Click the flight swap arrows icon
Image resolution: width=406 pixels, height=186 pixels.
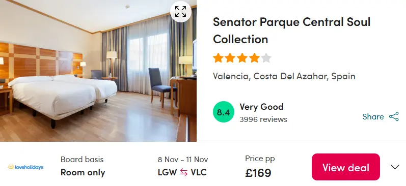(184, 172)
